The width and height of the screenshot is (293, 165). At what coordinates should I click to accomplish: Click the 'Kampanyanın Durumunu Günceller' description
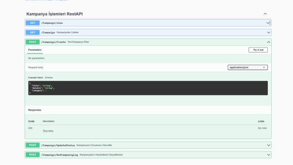pos(94,145)
